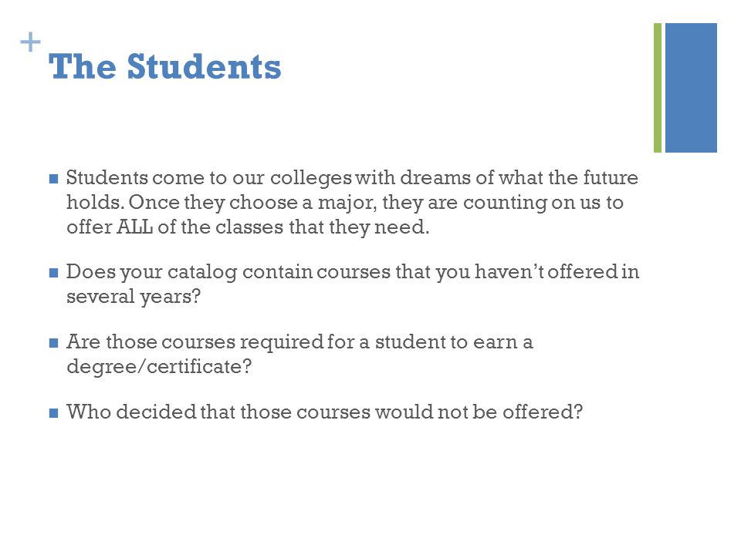Click the word 'The' in the title
Image resolution: width=741 pixels, height=555 pixels.
(x=83, y=66)
